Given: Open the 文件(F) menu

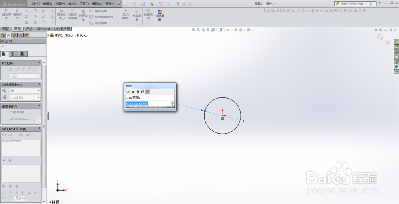Looking at the screenshot, I should point(36,4).
